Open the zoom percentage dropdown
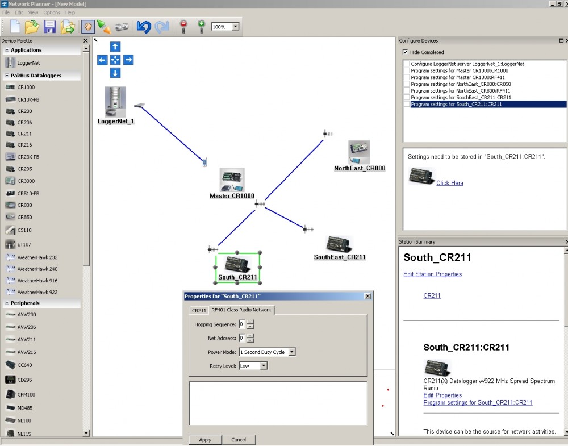This screenshot has width=568, height=446. [236, 27]
